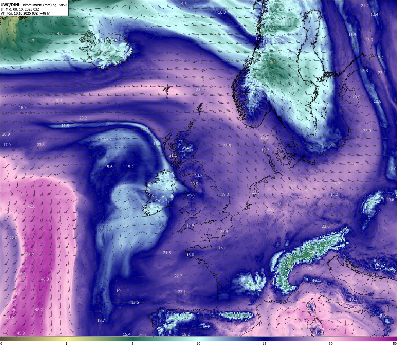Click the 18.9 value label

pyautogui.click(x=23, y=107)
